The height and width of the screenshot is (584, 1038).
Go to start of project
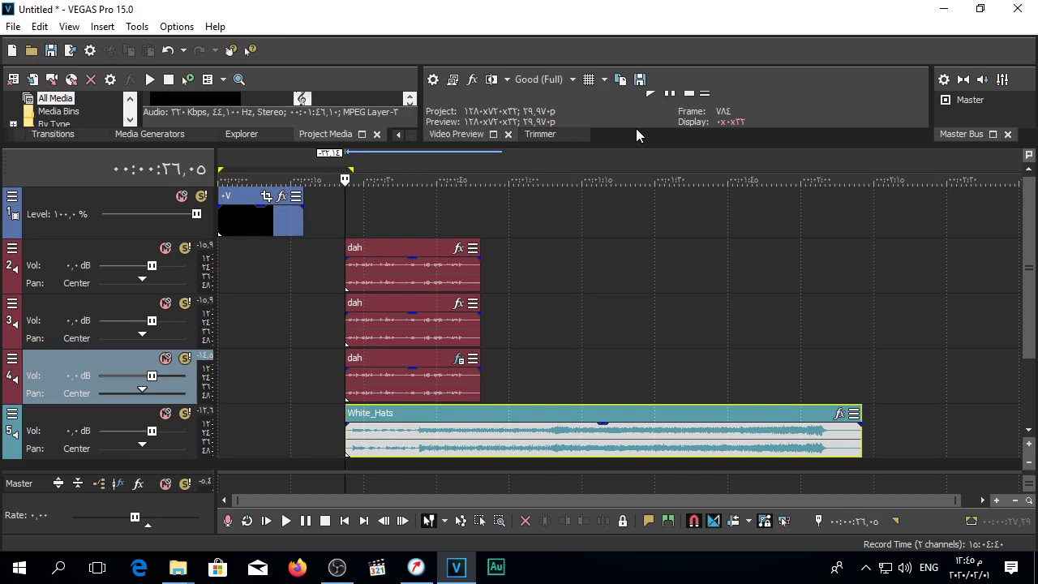tap(345, 521)
